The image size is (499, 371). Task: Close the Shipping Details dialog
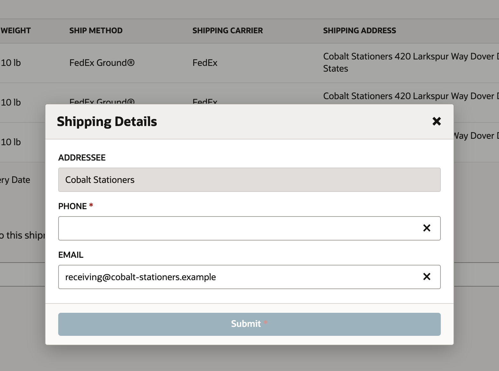click(x=437, y=121)
